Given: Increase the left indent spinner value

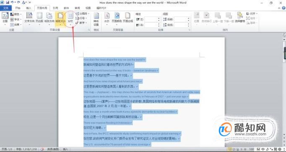Looking at the screenshot, I should point(159,18).
